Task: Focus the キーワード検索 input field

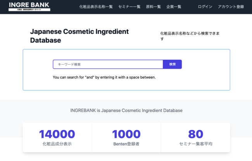Action: pos(108,64)
